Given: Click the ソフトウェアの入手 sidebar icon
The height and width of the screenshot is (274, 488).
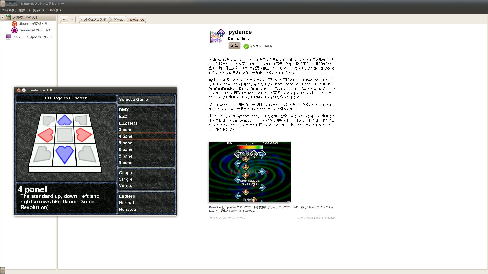Looking at the screenshot, I should point(9,17).
